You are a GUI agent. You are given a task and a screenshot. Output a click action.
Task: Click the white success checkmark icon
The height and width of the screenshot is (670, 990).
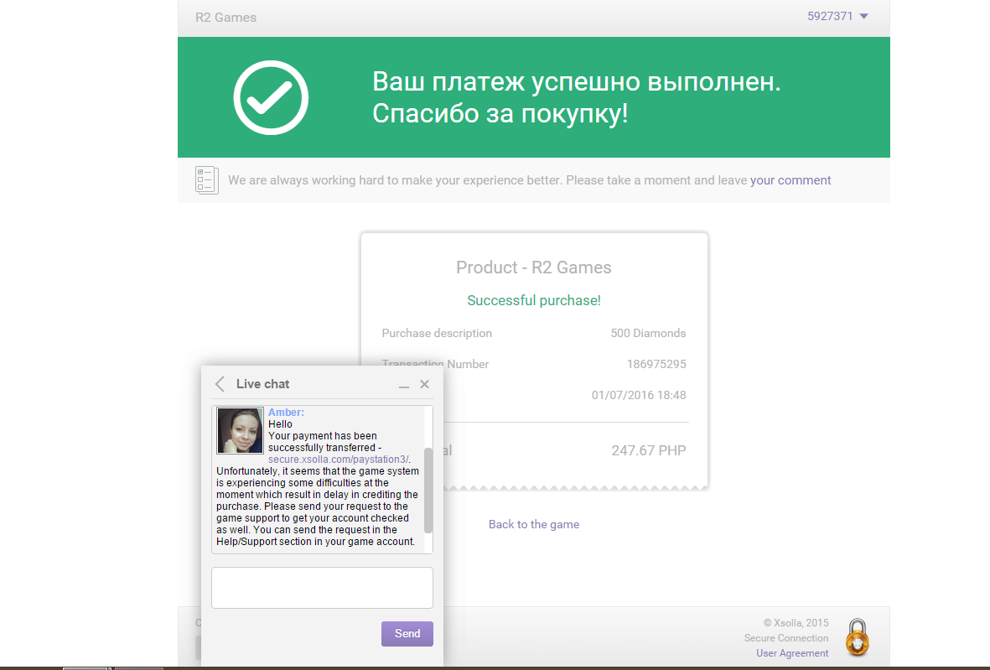click(271, 97)
